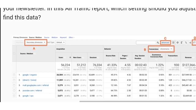Check the box for youtube.com / referral row
The height and width of the screenshot is (110, 196).
click(x=14, y=90)
